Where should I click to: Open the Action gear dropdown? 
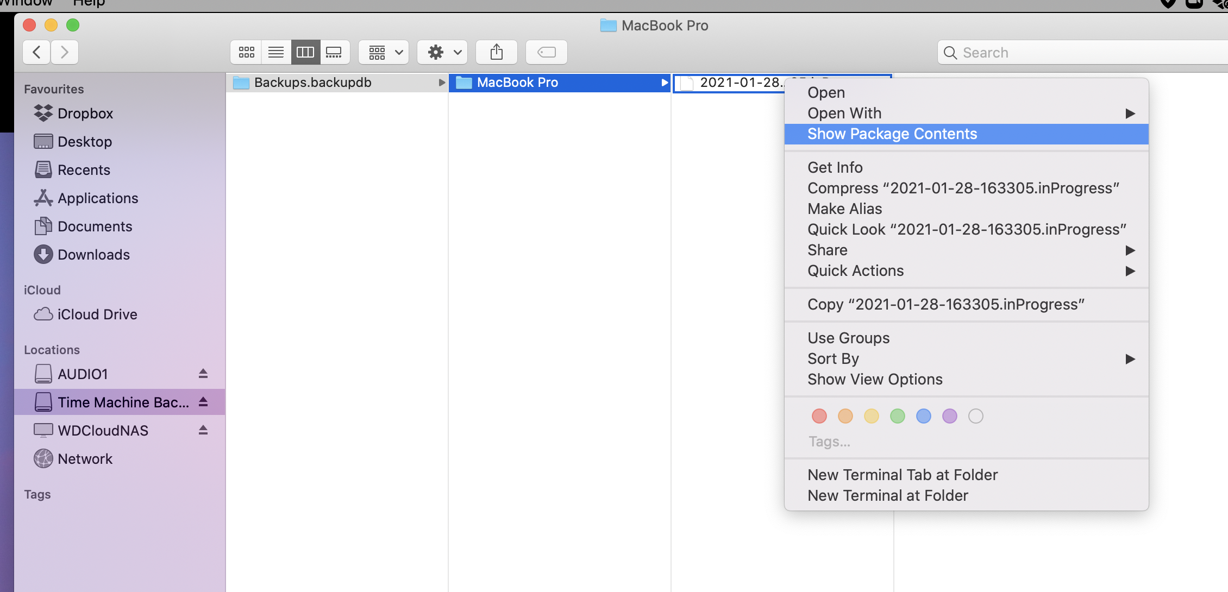tap(442, 52)
